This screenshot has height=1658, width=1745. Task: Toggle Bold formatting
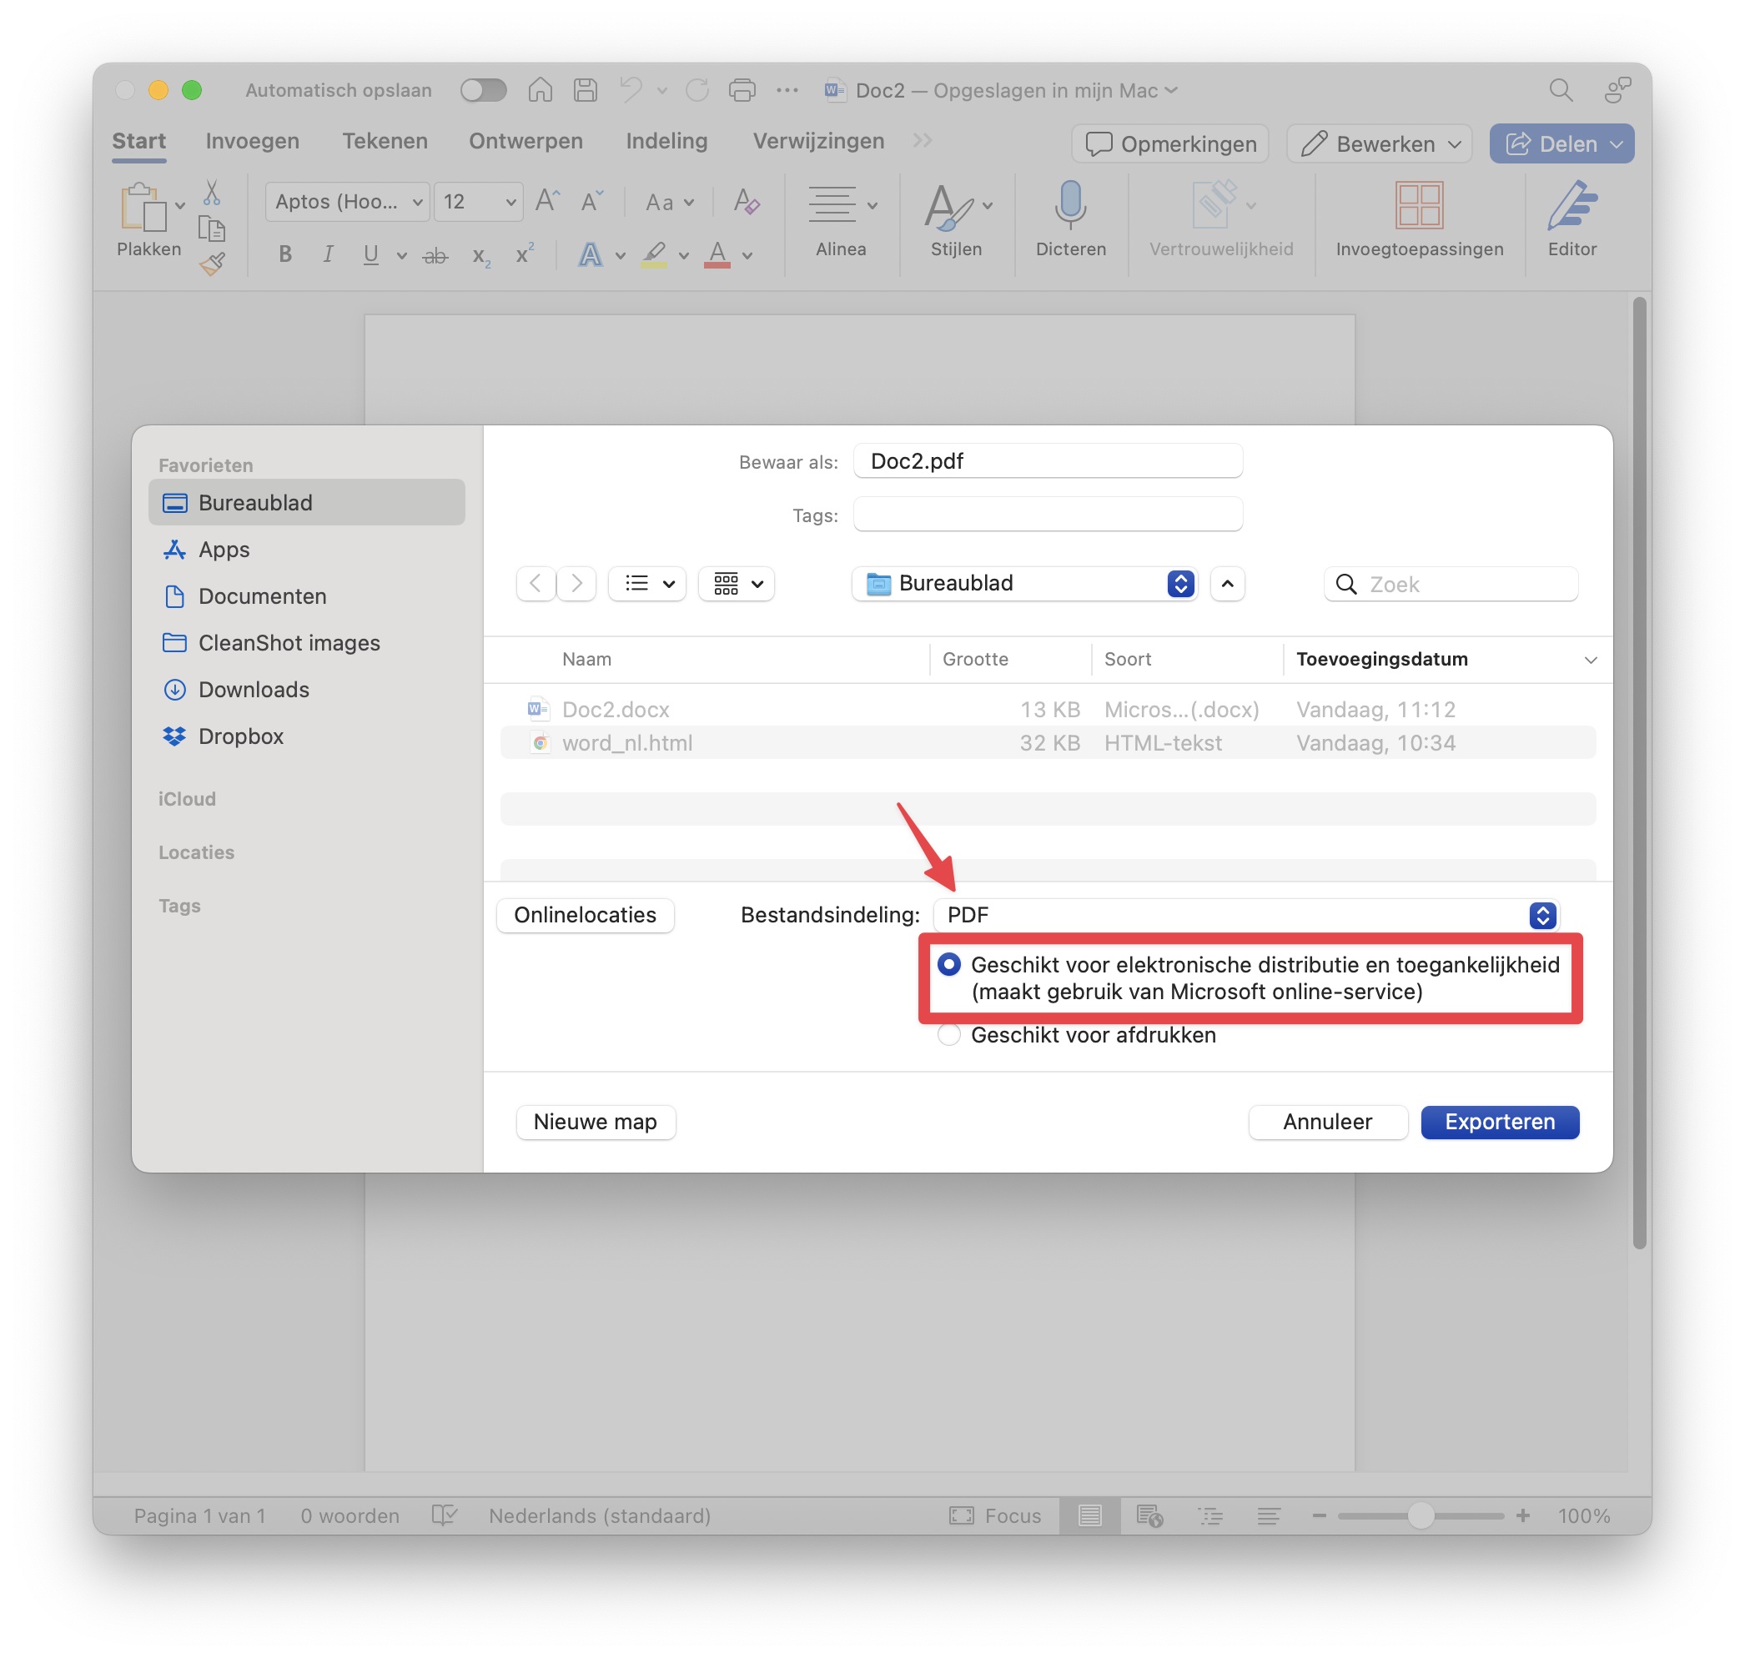[x=284, y=254]
